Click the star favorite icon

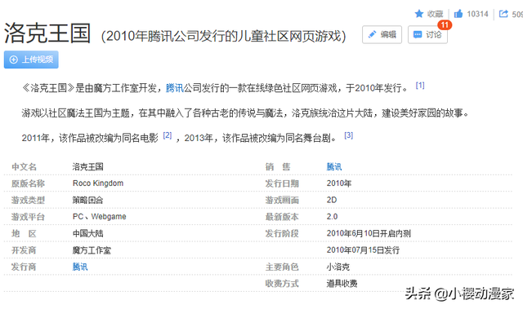click(419, 14)
